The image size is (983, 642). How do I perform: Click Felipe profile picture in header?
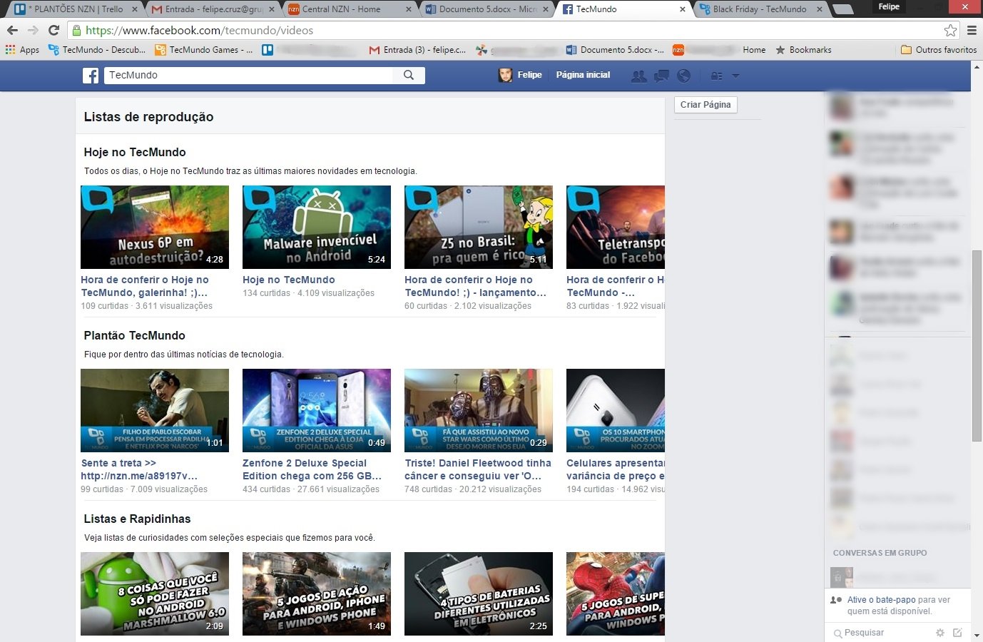[505, 75]
